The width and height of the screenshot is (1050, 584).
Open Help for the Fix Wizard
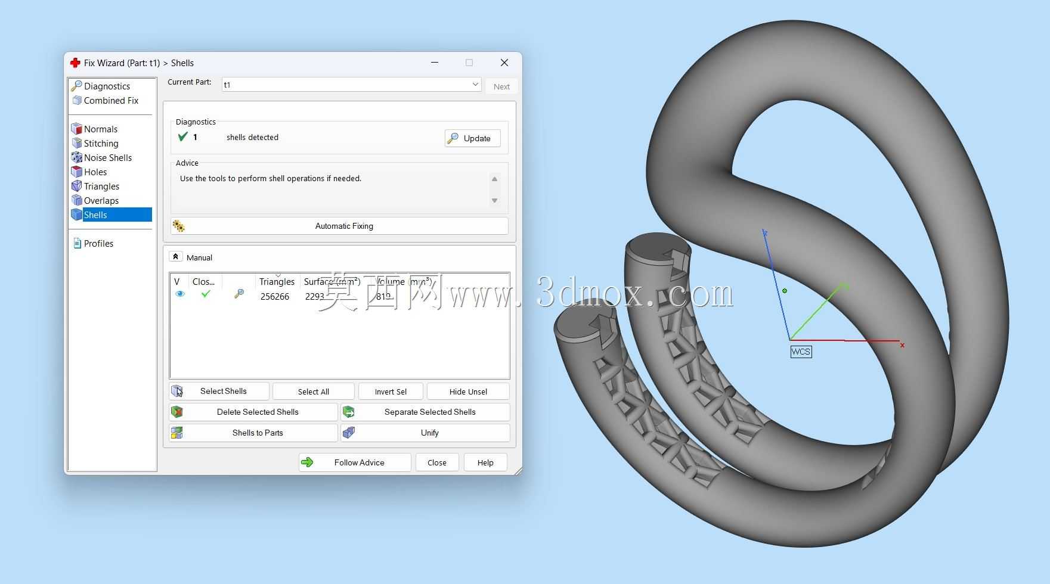pyautogui.click(x=485, y=462)
